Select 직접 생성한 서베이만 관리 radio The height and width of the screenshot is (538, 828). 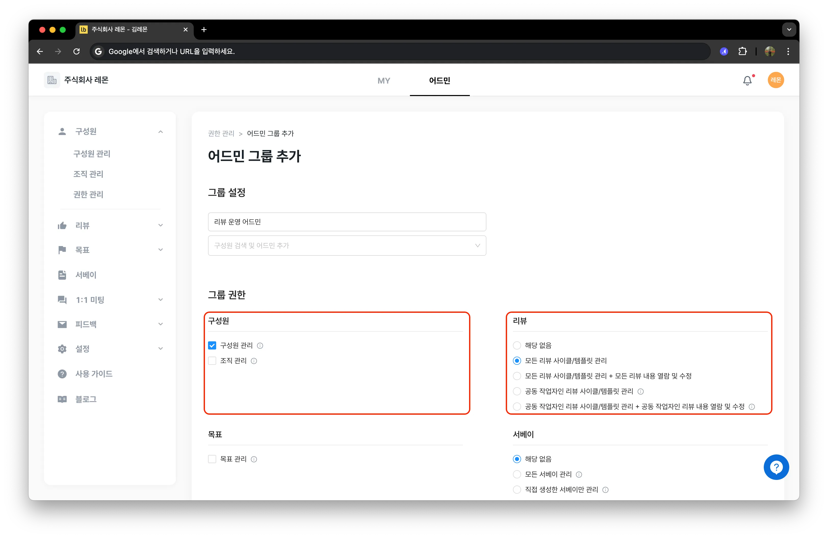(517, 490)
